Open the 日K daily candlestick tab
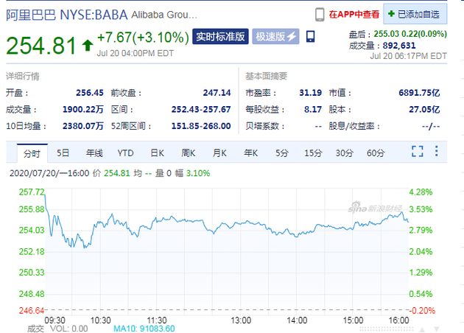Screen dimensions: 464x333 coord(157,153)
